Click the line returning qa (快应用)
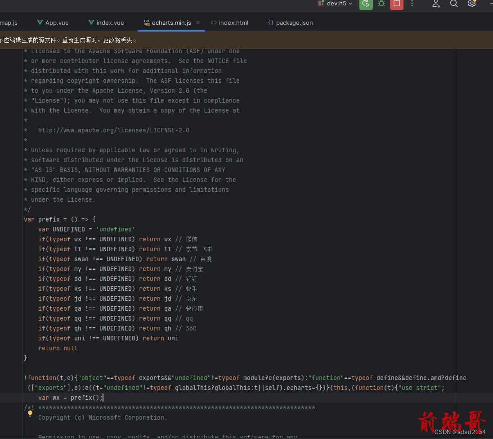 point(121,309)
